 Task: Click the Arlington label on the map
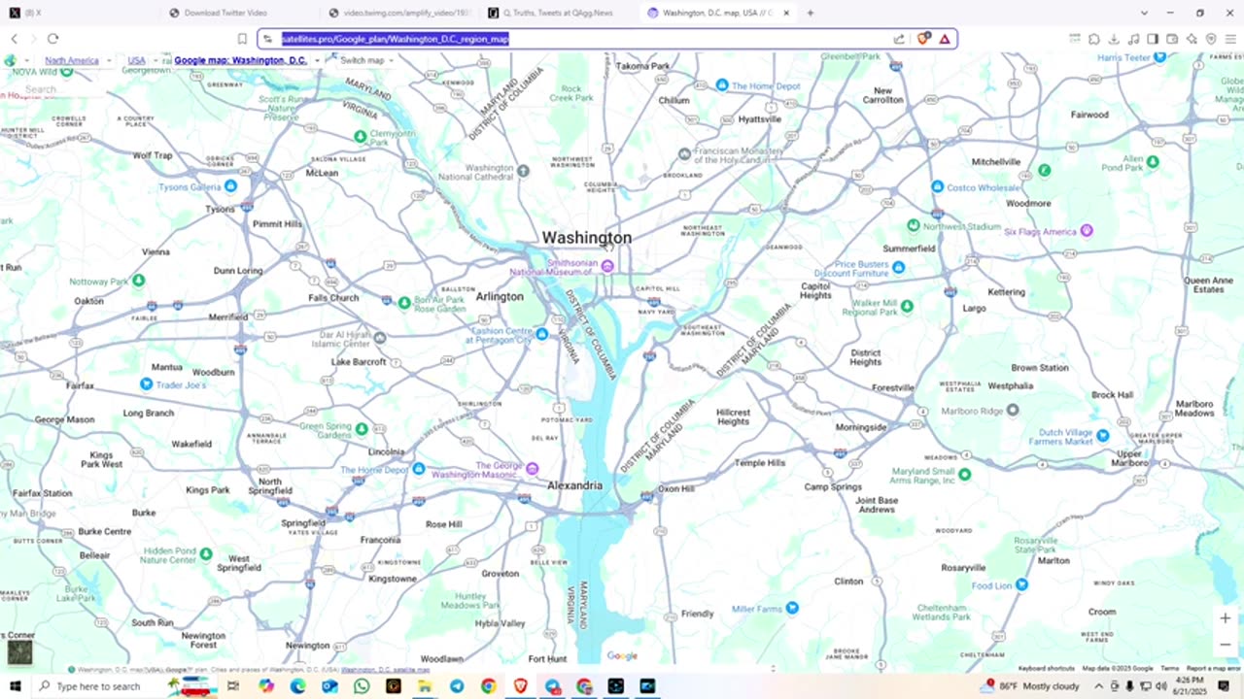click(500, 296)
